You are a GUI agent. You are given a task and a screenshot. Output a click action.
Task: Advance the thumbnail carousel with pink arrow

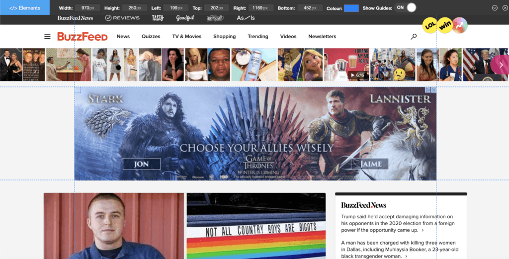tap(500, 65)
